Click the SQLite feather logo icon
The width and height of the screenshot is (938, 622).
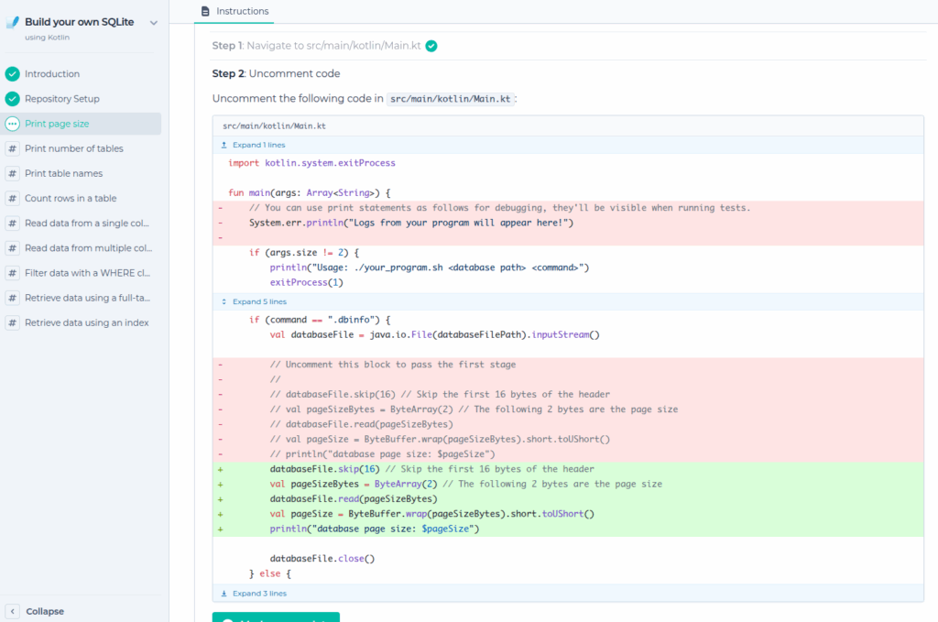click(x=13, y=22)
